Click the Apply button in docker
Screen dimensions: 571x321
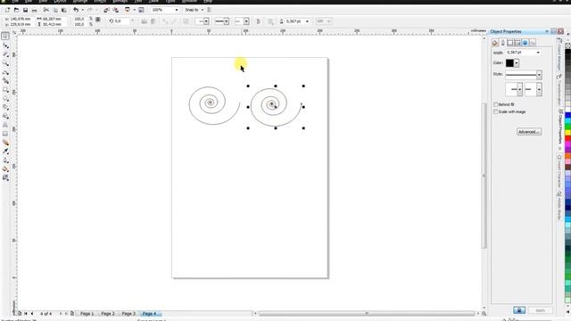click(540, 310)
